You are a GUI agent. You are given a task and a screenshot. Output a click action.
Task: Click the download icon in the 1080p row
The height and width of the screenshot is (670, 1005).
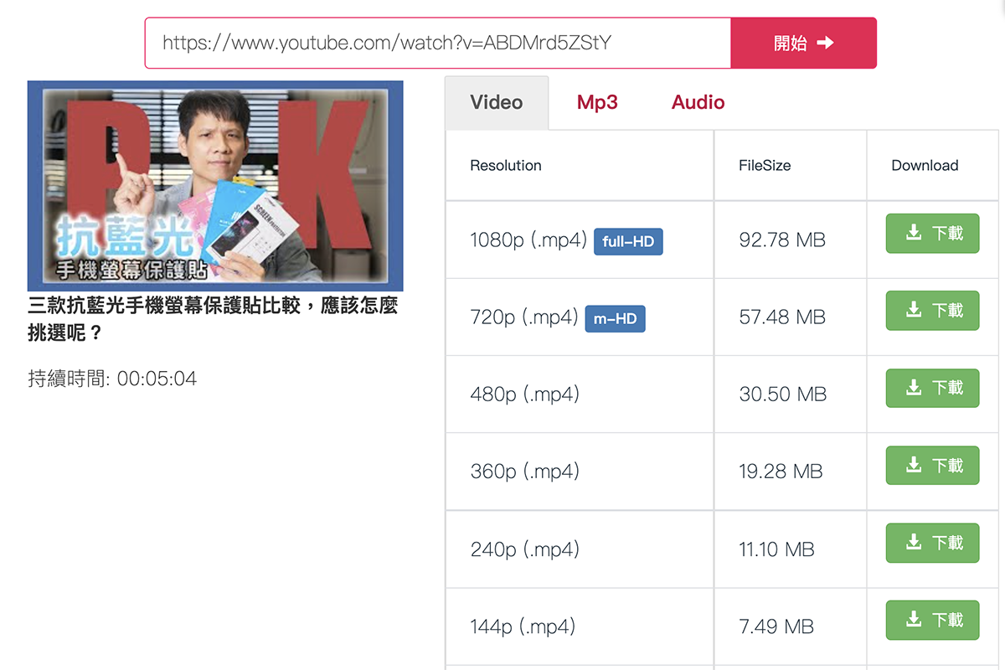915,233
